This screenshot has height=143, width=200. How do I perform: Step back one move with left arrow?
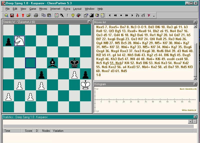(110, 15)
